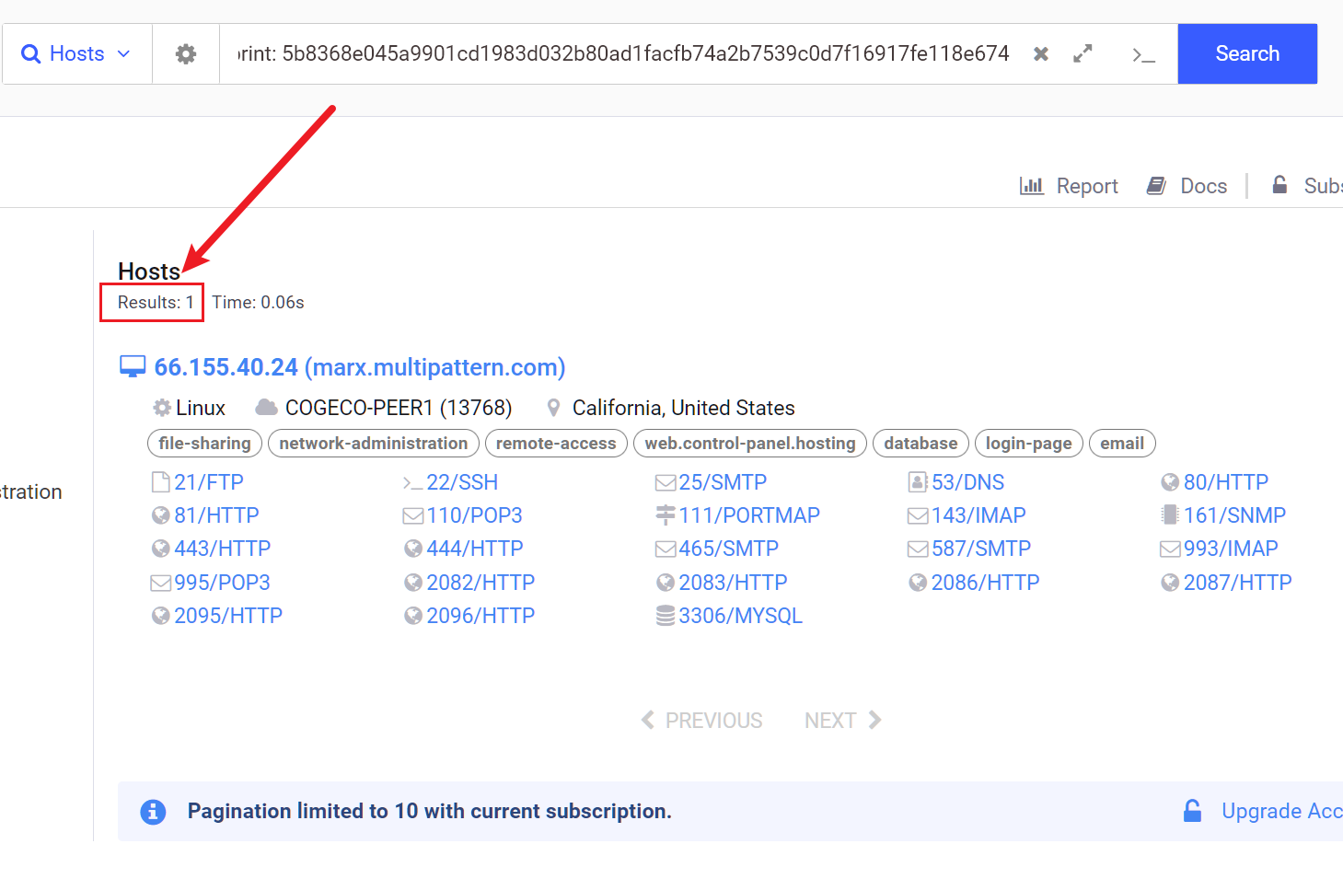Open the Docs link
Screen dimensions: 1343x890
pos(1187,186)
